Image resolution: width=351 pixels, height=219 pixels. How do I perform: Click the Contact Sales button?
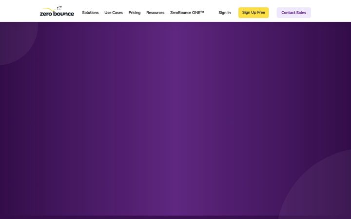293,13
